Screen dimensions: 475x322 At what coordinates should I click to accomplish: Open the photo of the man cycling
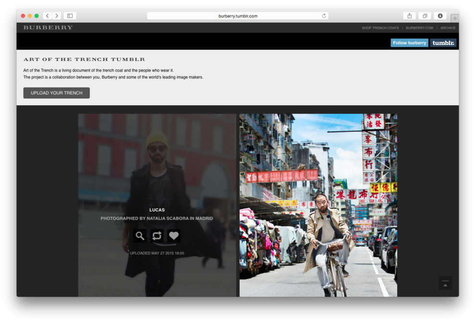(318, 205)
